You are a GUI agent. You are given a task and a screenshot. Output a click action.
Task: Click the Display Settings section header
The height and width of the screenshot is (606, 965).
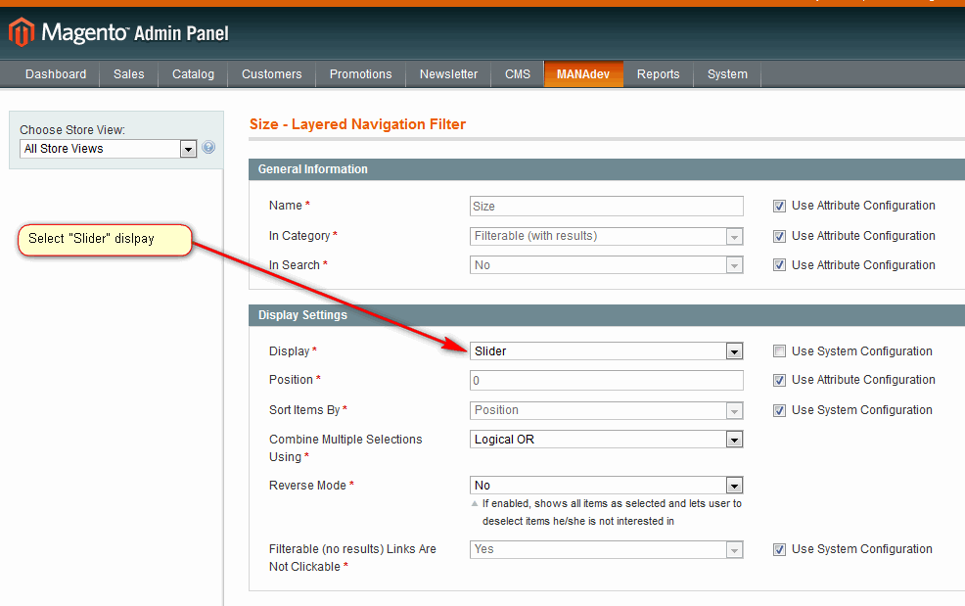click(607, 315)
